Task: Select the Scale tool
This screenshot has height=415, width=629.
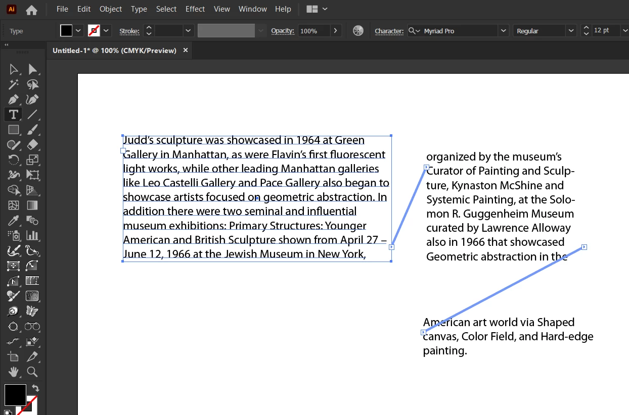Action: (x=32, y=160)
